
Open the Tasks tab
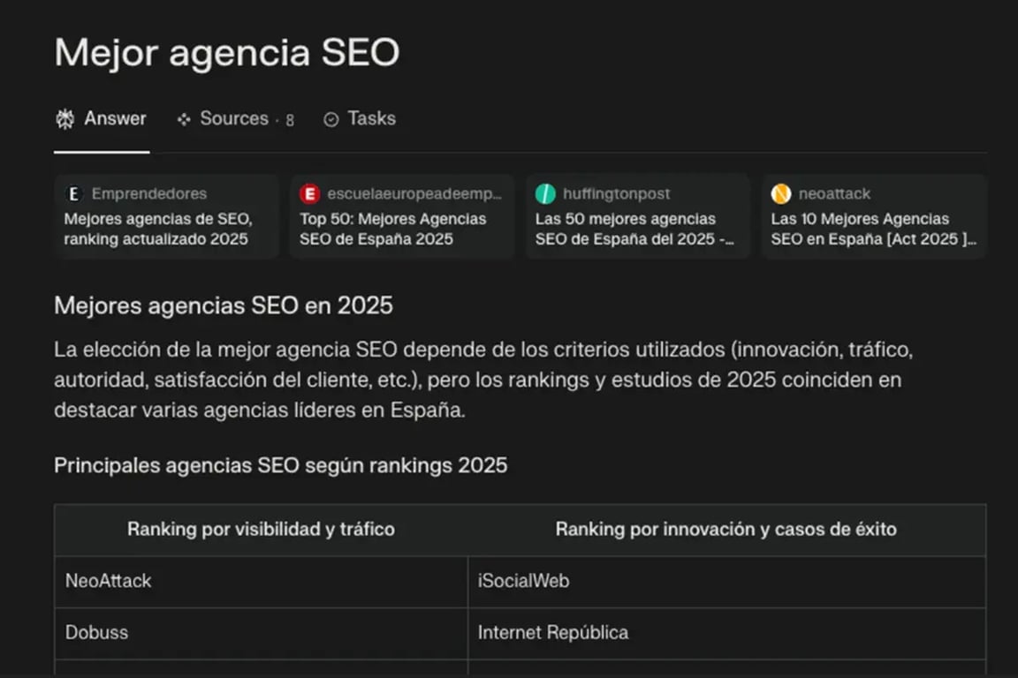pos(360,118)
